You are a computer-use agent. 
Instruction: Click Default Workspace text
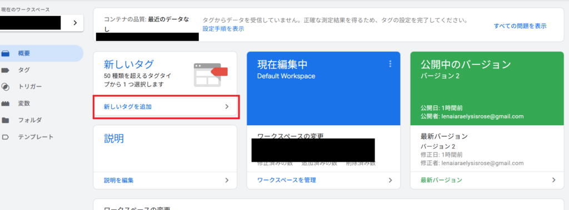[286, 76]
